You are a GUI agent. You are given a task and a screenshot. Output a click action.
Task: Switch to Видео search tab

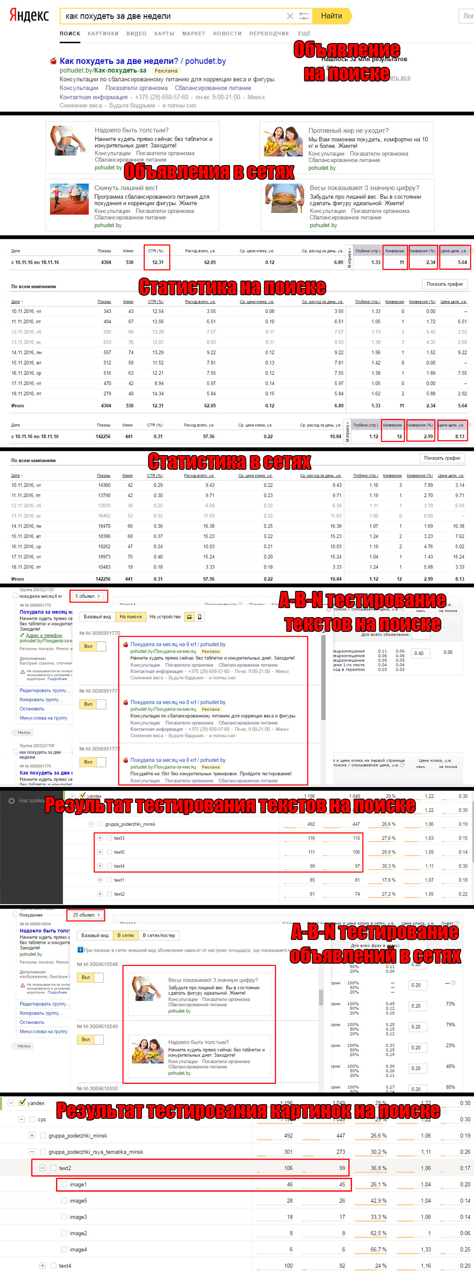coord(136,33)
